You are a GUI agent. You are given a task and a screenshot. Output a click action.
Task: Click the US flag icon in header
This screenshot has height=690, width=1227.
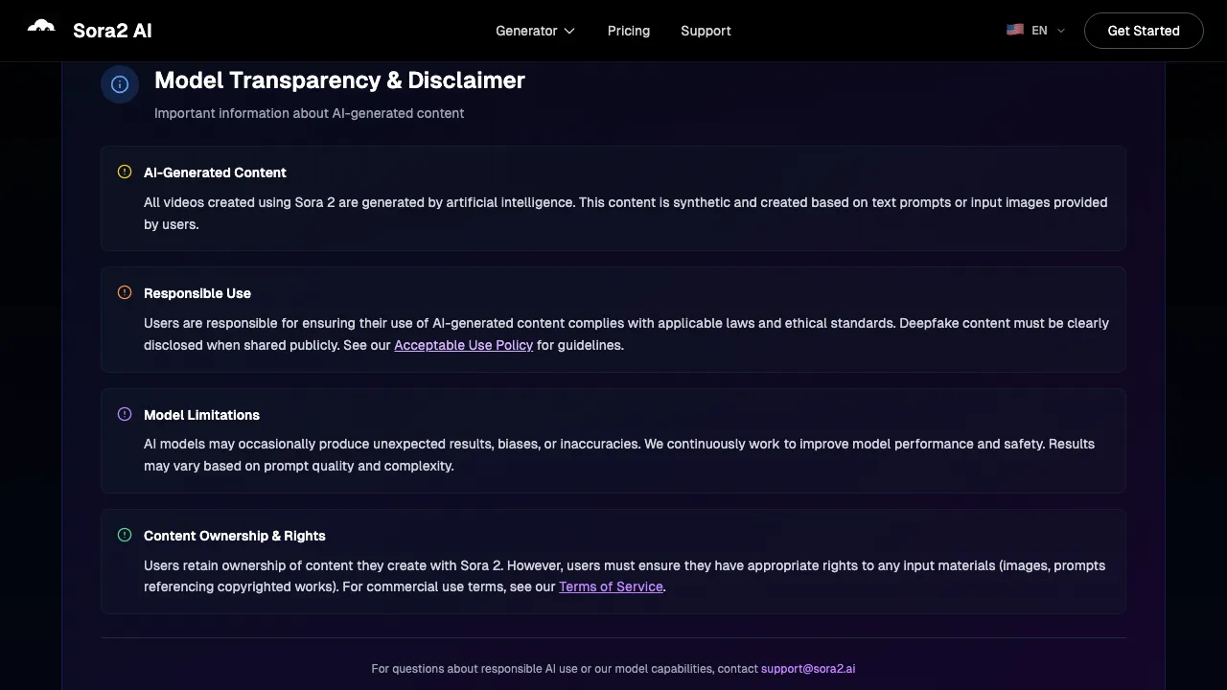pyautogui.click(x=1015, y=30)
